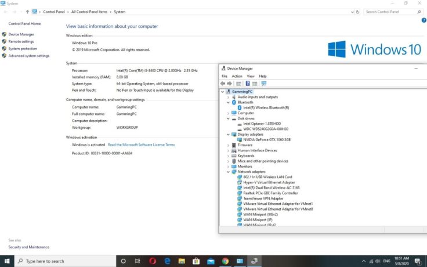Open Microsoft Store from the taskbar
Viewport: 427px width, 267px height.
(x=196, y=261)
